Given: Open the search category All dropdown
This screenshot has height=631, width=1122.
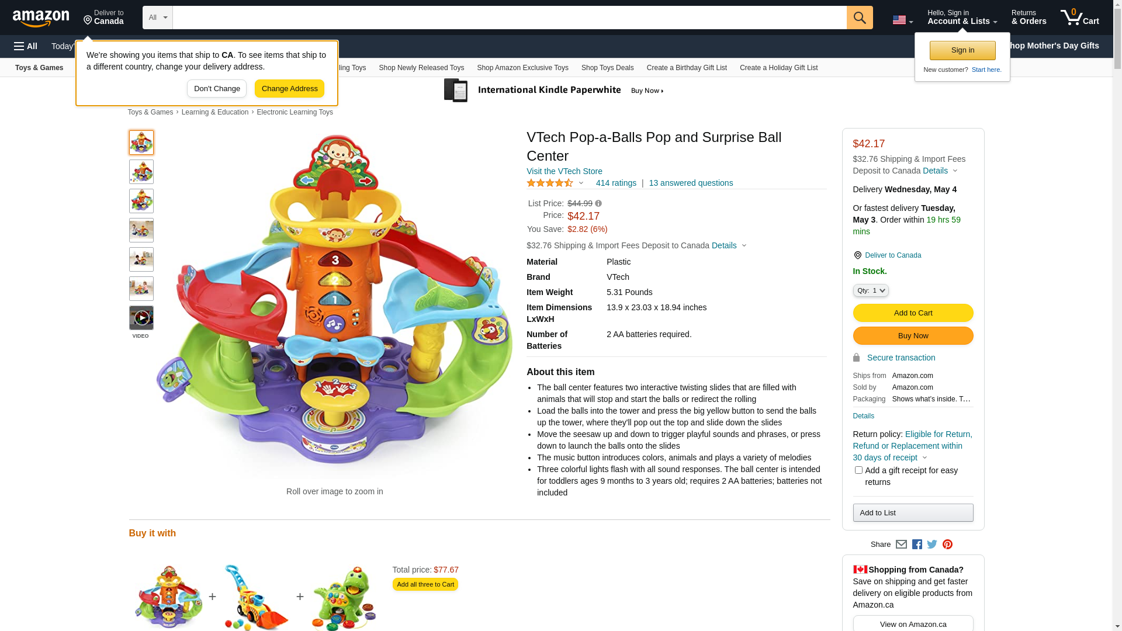Looking at the screenshot, I should (x=157, y=18).
